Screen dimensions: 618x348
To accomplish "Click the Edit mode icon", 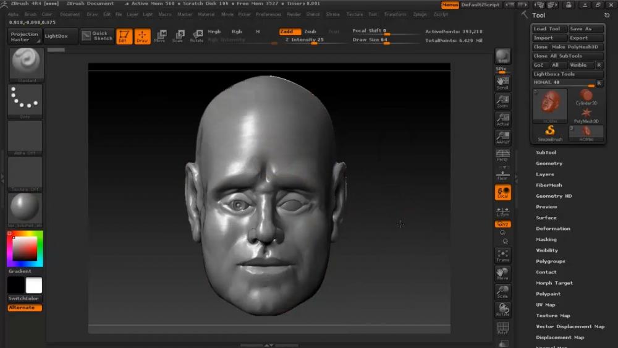I will coord(124,36).
